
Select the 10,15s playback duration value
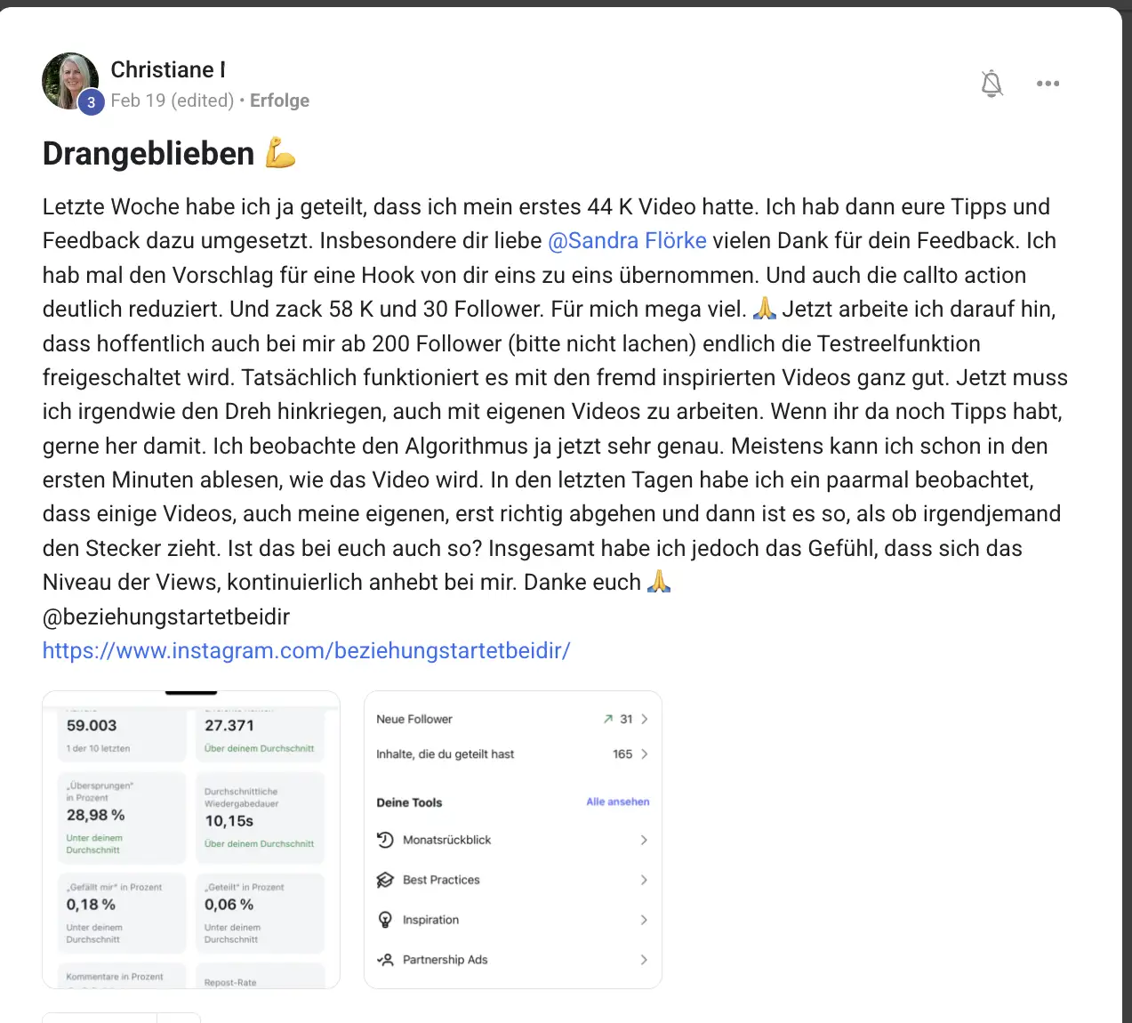(229, 821)
